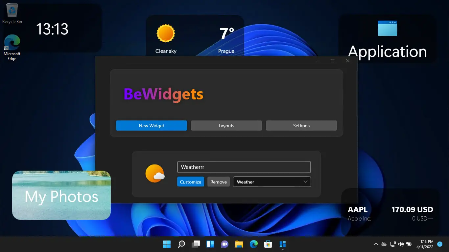Screen dimensions: 449x252
Task: Open the taskbar clock and date
Action: click(x=425, y=244)
